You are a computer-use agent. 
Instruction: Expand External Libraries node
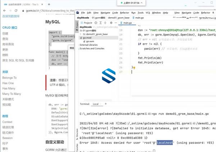click(79, 45)
